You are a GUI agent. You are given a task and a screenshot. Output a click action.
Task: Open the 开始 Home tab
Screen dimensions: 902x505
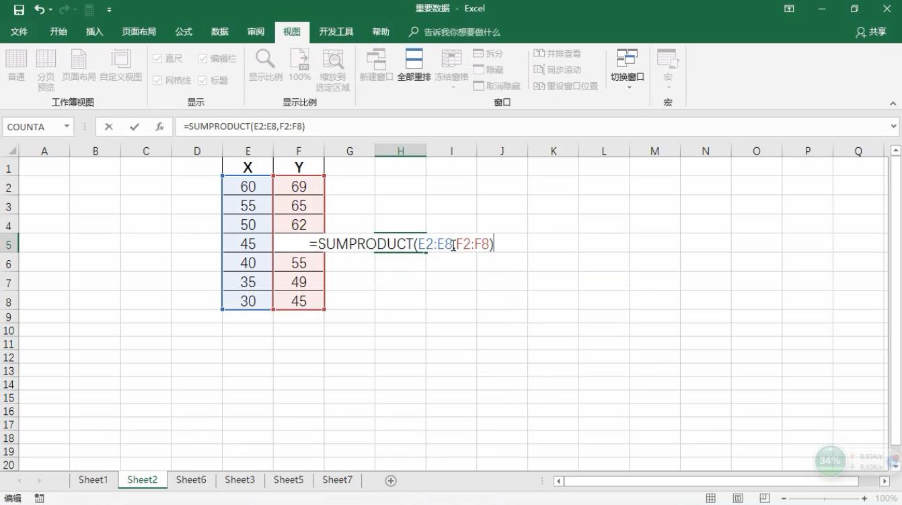point(59,32)
